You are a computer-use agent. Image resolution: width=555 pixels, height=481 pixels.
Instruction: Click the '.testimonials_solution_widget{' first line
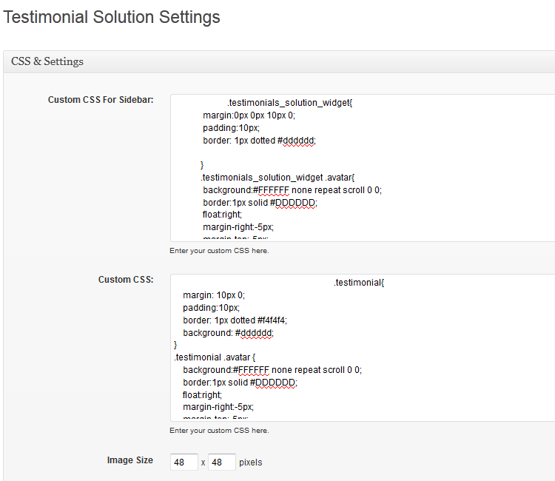pos(290,103)
